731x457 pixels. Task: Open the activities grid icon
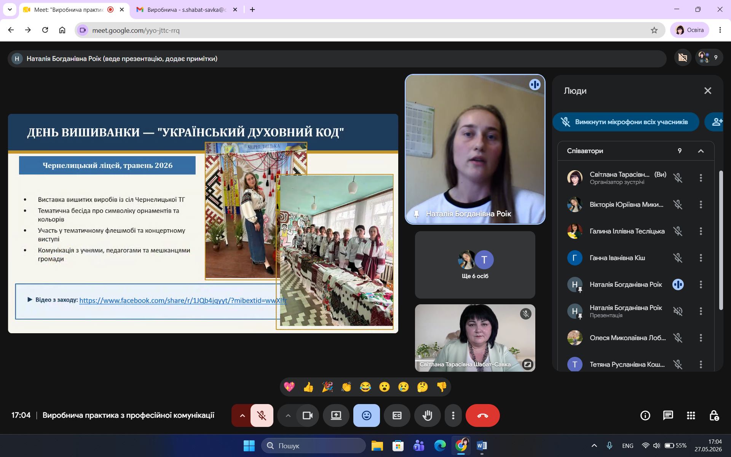(691, 415)
